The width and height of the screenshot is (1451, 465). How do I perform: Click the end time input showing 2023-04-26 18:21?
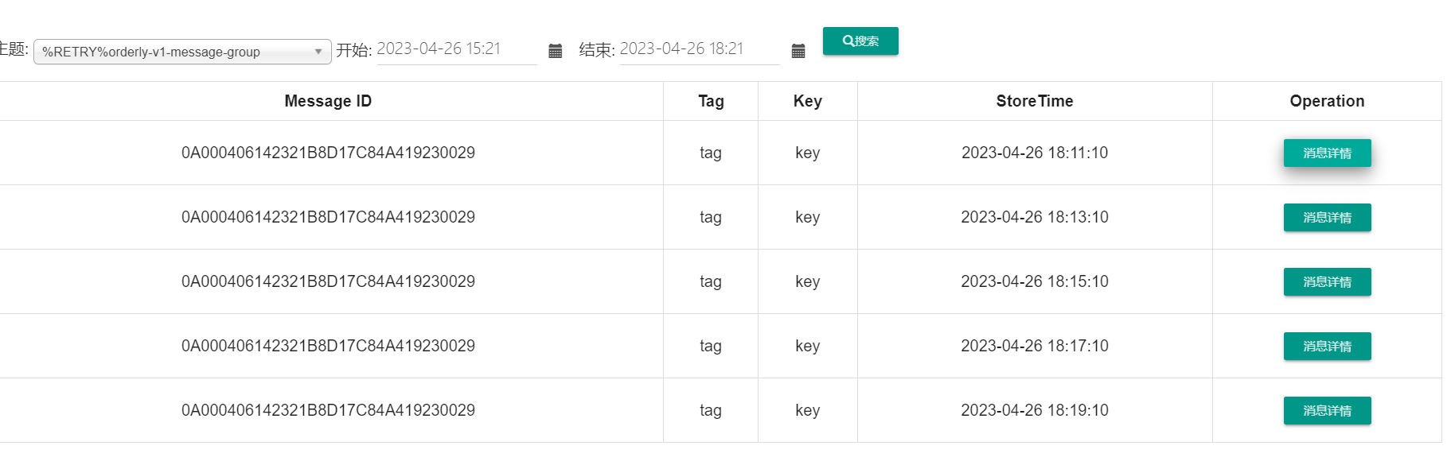pyautogui.click(x=699, y=48)
